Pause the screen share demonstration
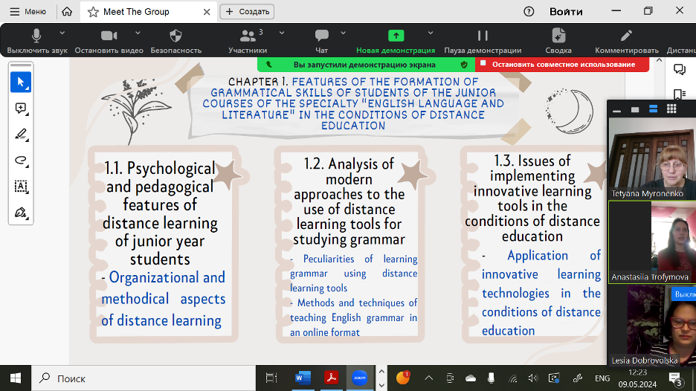 tap(482, 36)
